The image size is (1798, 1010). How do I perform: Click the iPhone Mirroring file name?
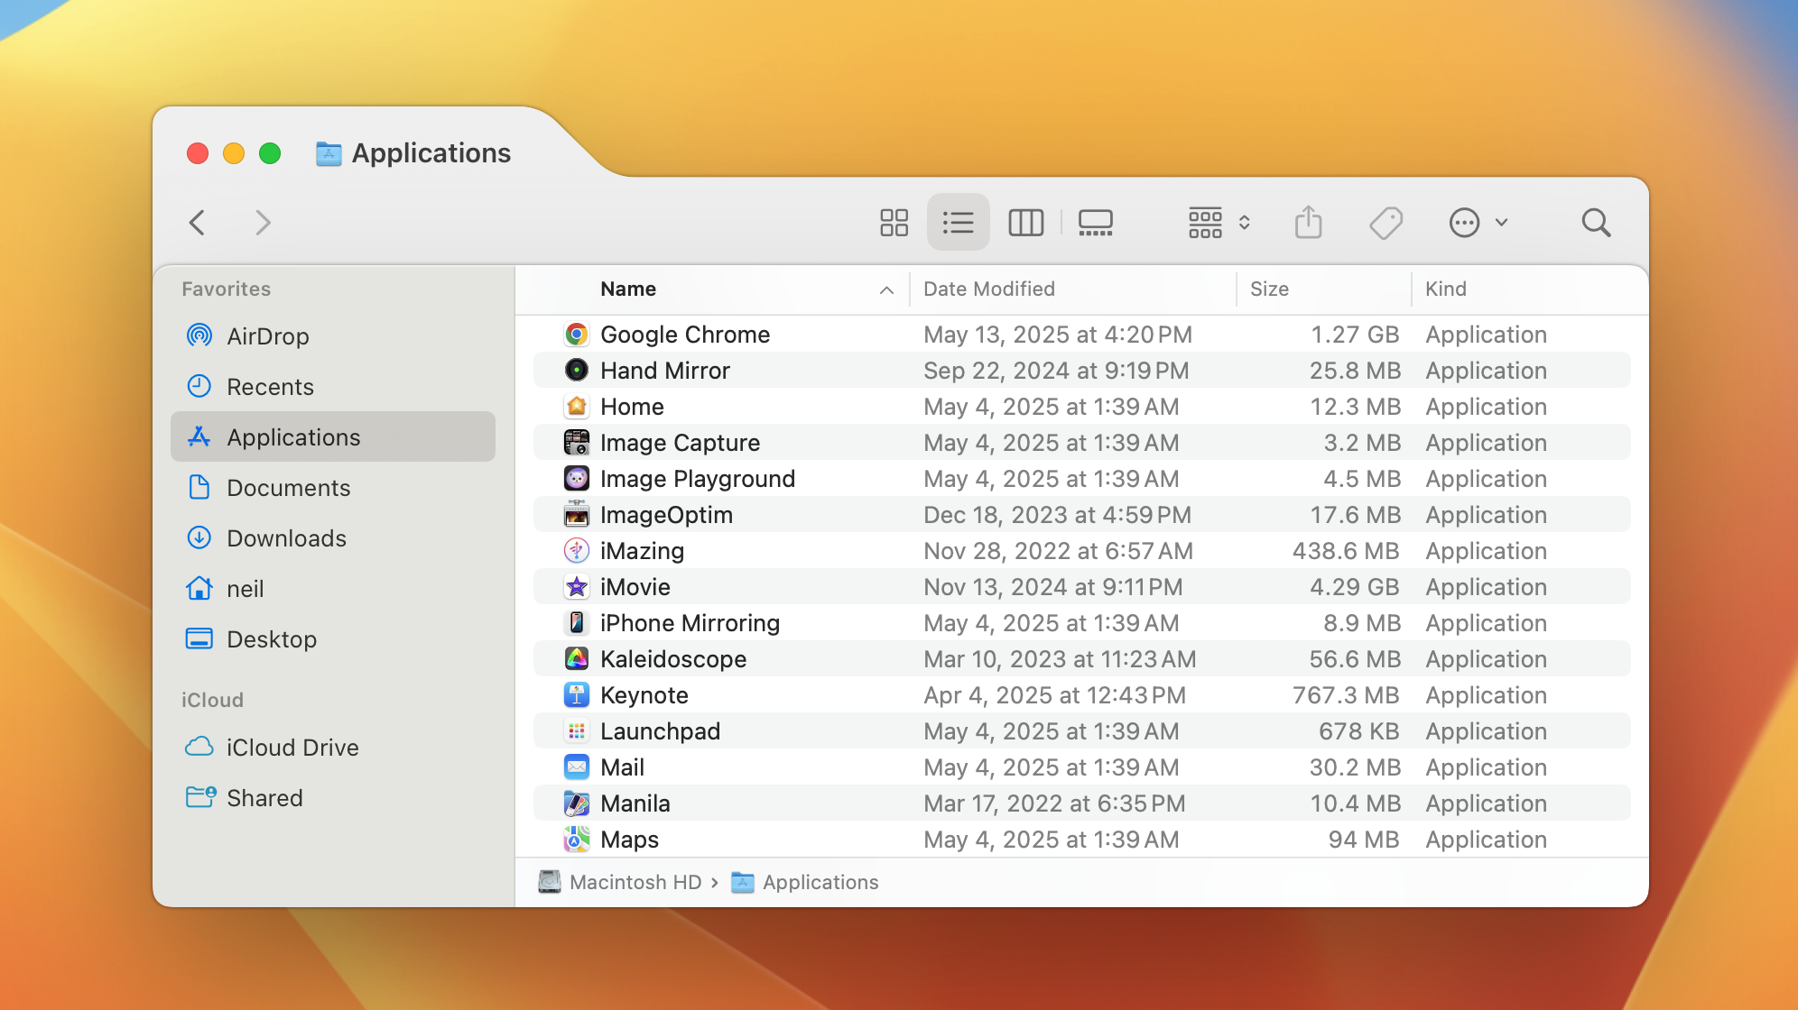click(690, 623)
